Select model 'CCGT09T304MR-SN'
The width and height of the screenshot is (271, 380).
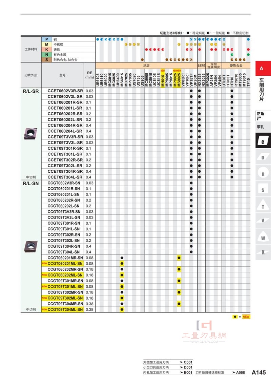65,304
